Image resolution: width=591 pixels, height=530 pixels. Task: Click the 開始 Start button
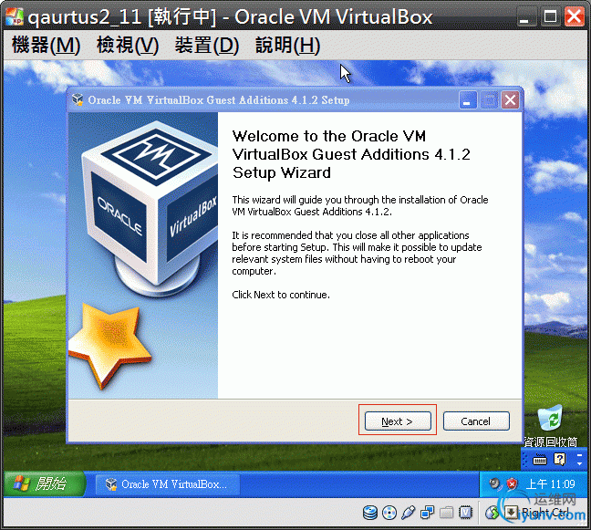pyautogui.click(x=45, y=483)
